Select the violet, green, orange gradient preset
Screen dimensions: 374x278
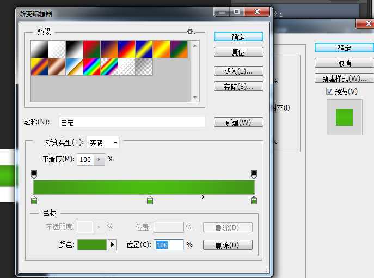point(179,49)
